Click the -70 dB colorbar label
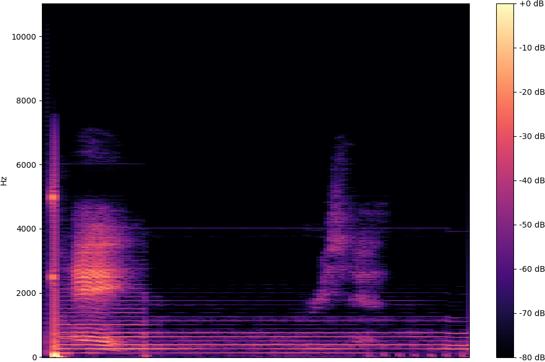Image resolution: width=545 pixels, height=362 pixels. [532, 313]
